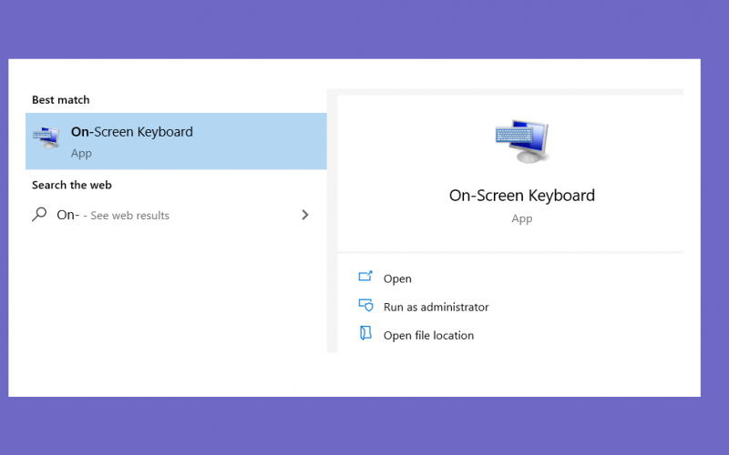Image resolution: width=729 pixels, height=455 pixels.
Task: Click the Open icon in actions list
Action: 365,277
